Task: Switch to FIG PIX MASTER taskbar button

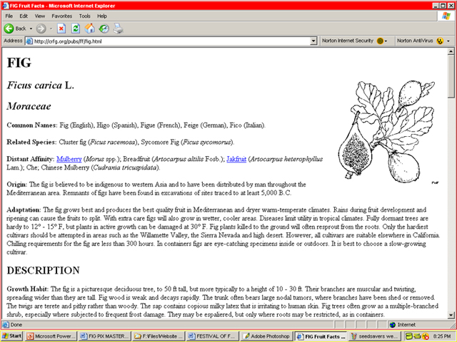Action: click(105, 336)
